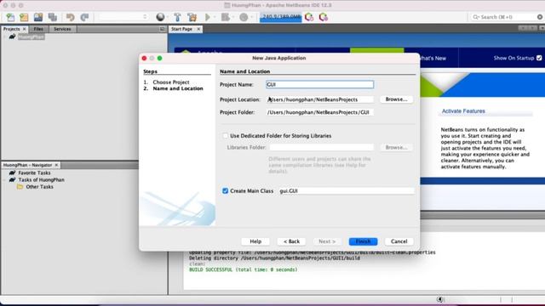
Task: Uncheck Create Main Class checkbox
Action: pyautogui.click(x=225, y=190)
